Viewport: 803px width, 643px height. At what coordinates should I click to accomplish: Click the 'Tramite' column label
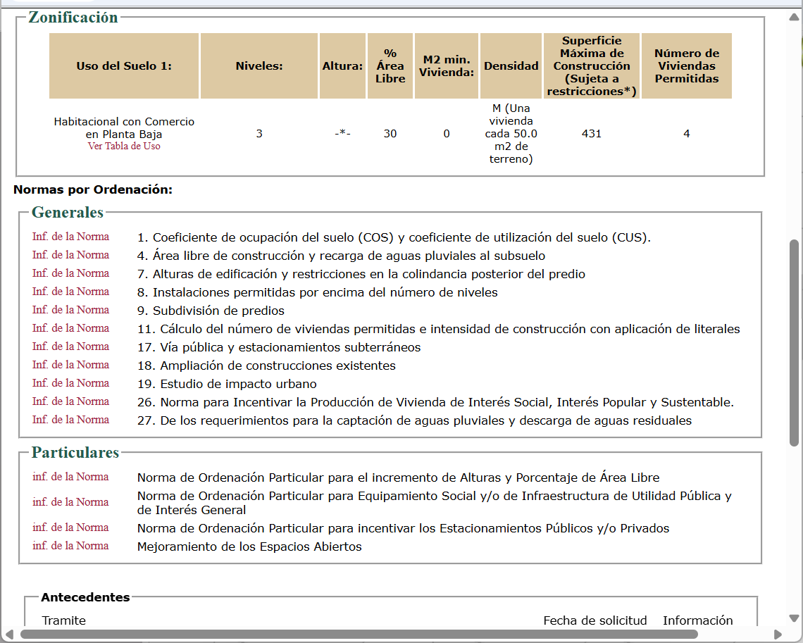tap(64, 620)
